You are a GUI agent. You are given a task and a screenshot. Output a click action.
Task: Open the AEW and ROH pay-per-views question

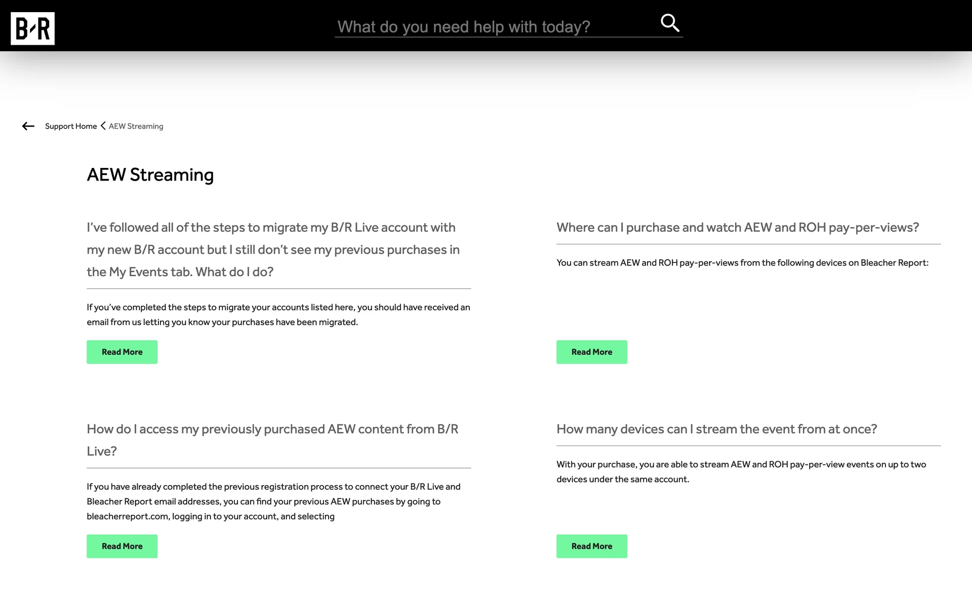pyautogui.click(x=738, y=228)
